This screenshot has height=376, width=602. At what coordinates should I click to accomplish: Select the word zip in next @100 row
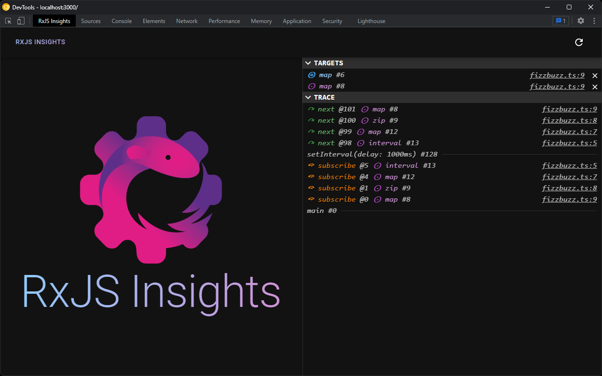379,120
